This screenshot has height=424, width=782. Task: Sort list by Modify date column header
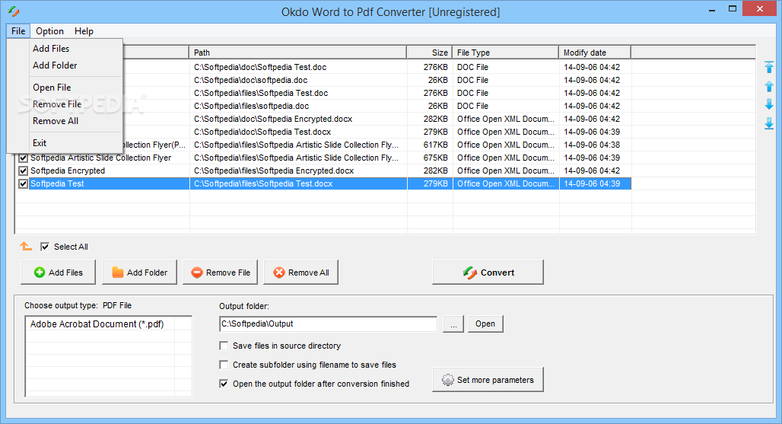[x=595, y=53]
